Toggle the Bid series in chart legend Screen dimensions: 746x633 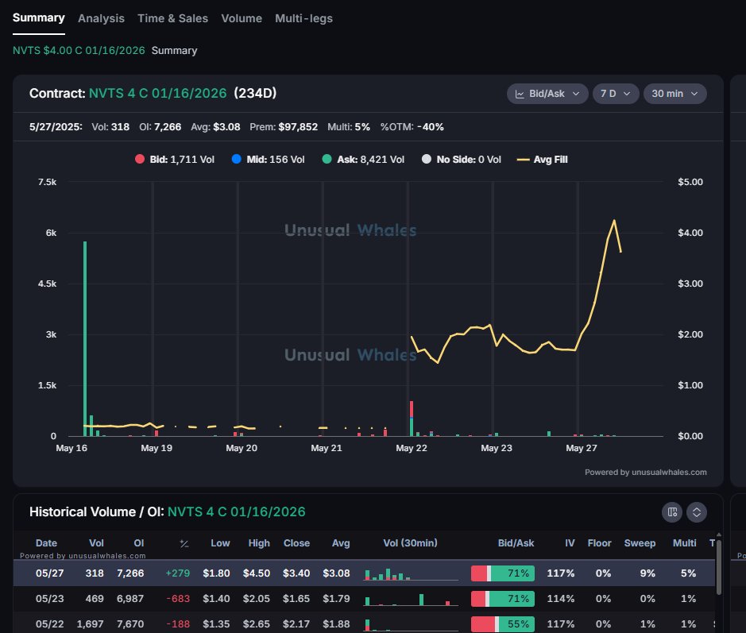pos(175,160)
